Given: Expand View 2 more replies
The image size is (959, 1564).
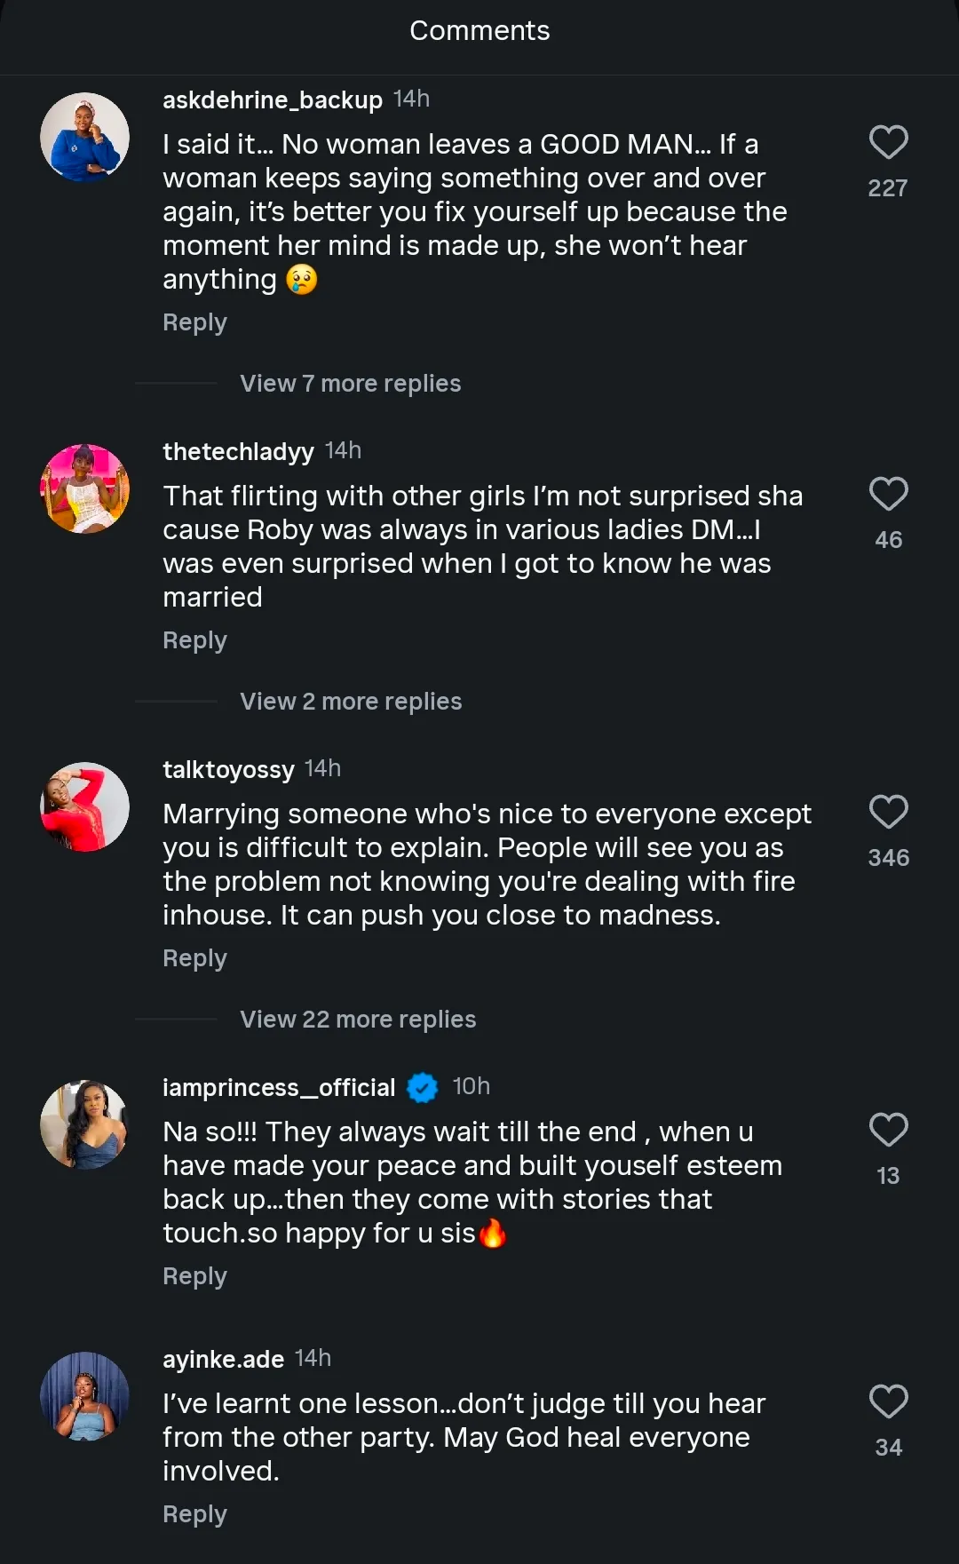Looking at the screenshot, I should pyautogui.click(x=351, y=702).
